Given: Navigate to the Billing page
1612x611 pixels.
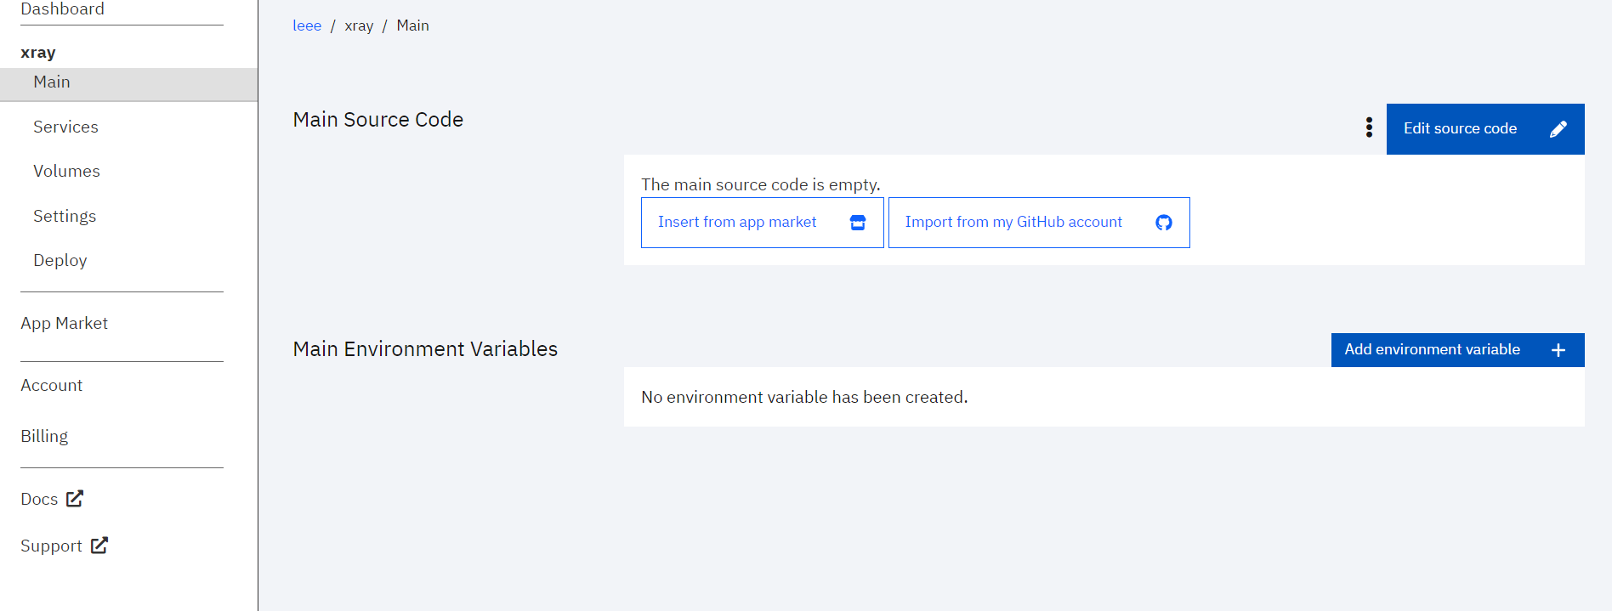Looking at the screenshot, I should (44, 435).
